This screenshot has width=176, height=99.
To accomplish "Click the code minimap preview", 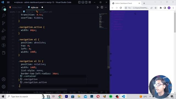I will [103, 21].
